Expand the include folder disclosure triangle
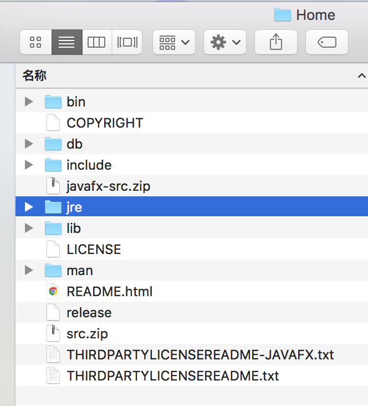Image resolution: width=368 pixels, height=406 pixels. [29, 165]
